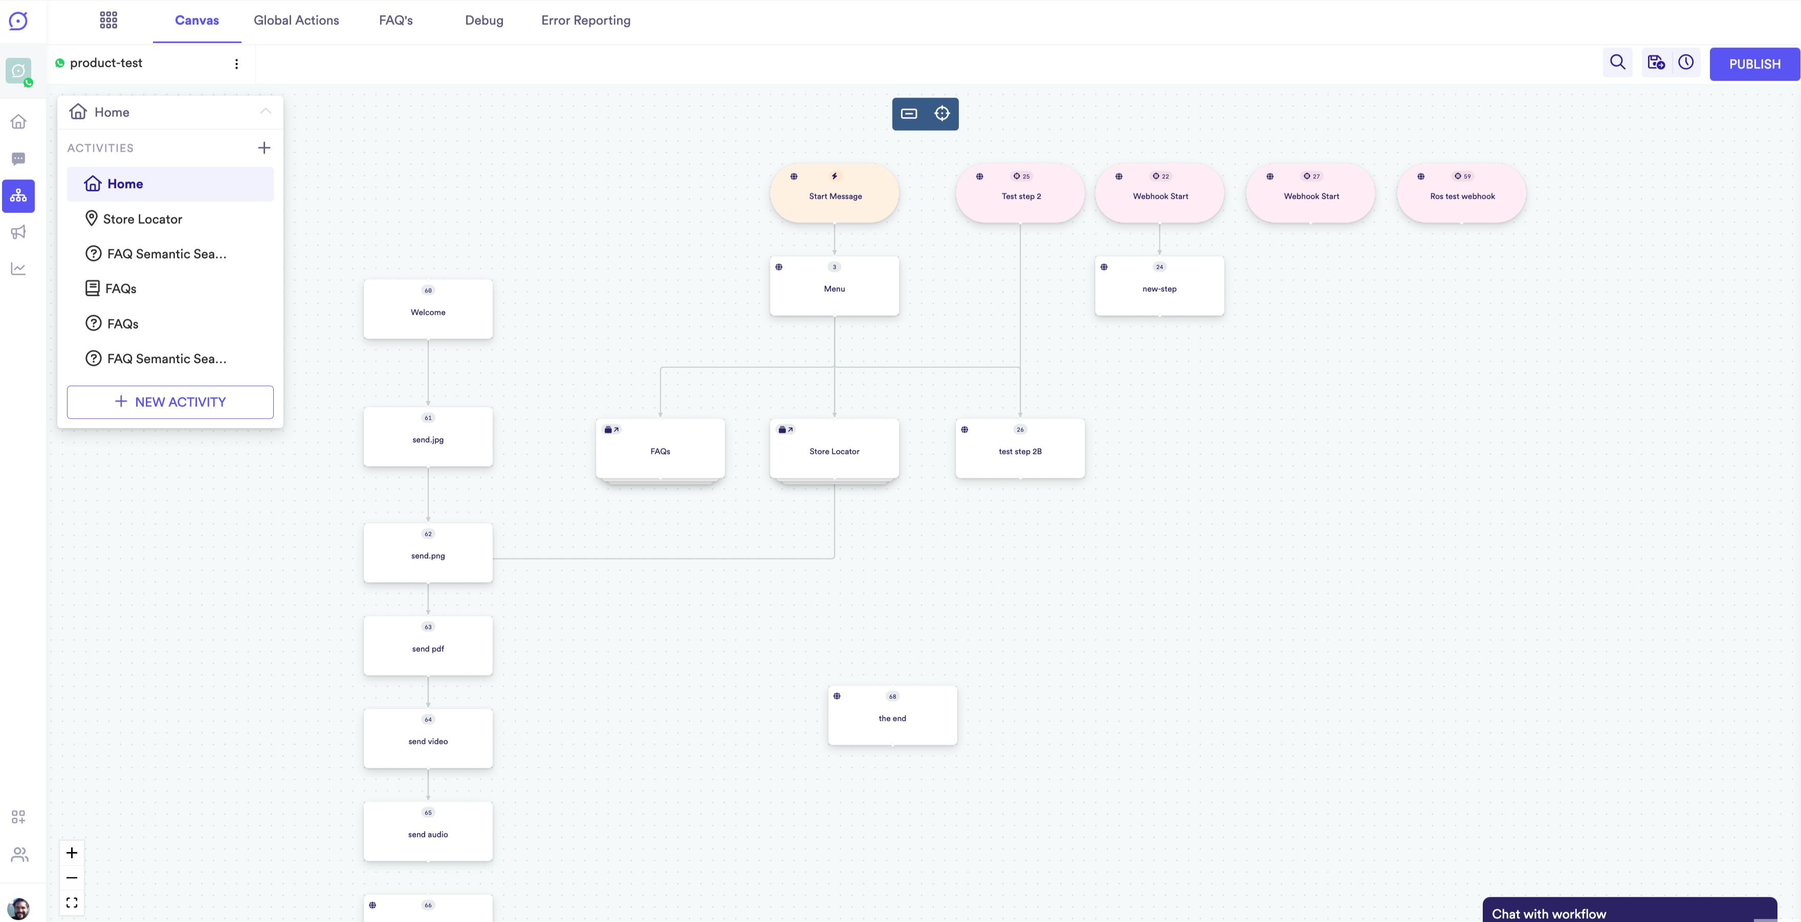Click the save draft icon

point(1656,63)
